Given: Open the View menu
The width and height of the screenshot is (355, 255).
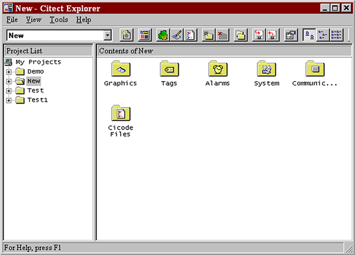Looking at the screenshot, I should pyautogui.click(x=34, y=20).
